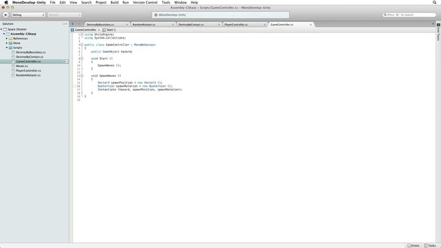Screen dimensions: 441x248
Task: Click the options button on GameController.cs row
Action: (65, 61)
